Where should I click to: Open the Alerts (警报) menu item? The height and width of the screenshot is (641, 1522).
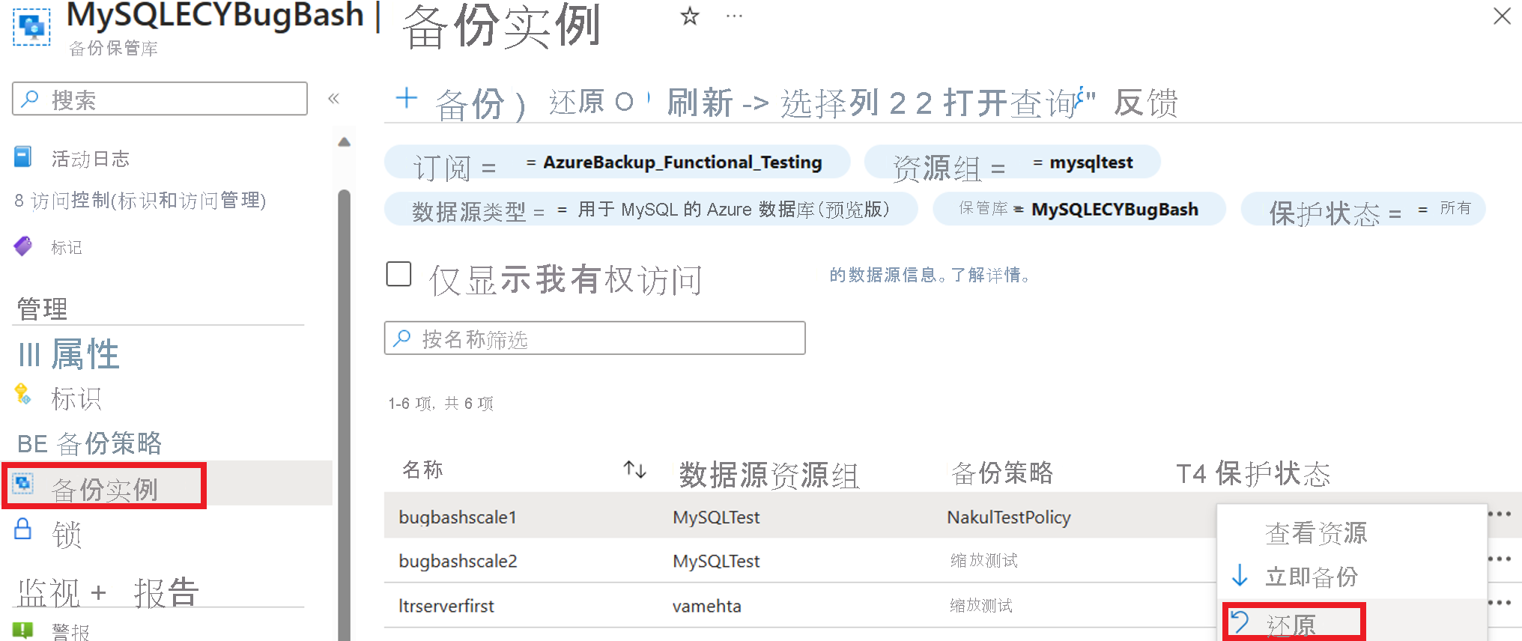(x=71, y=631)
